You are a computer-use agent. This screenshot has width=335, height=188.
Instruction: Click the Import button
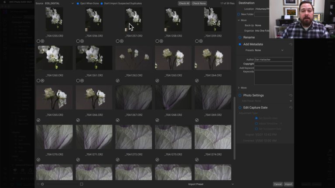tap(288, 184)
